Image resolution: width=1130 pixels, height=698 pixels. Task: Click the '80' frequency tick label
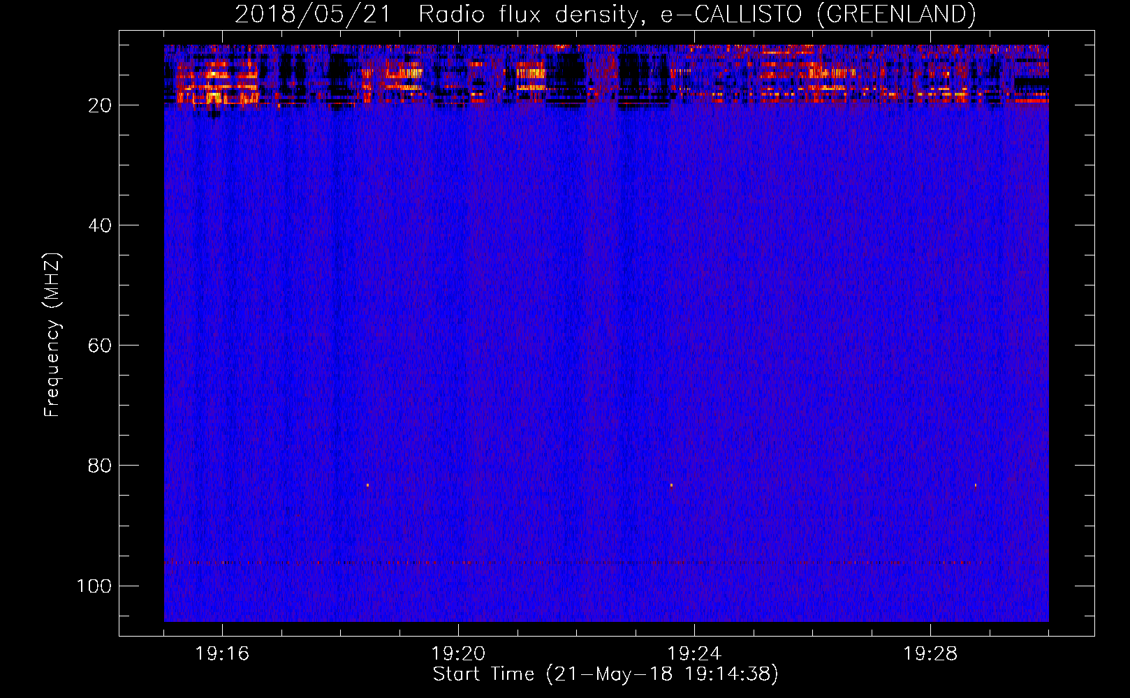[x=100, y=466]
